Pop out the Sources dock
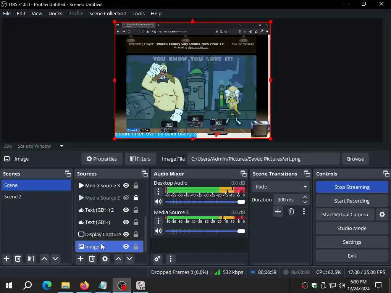 (145, 174)
